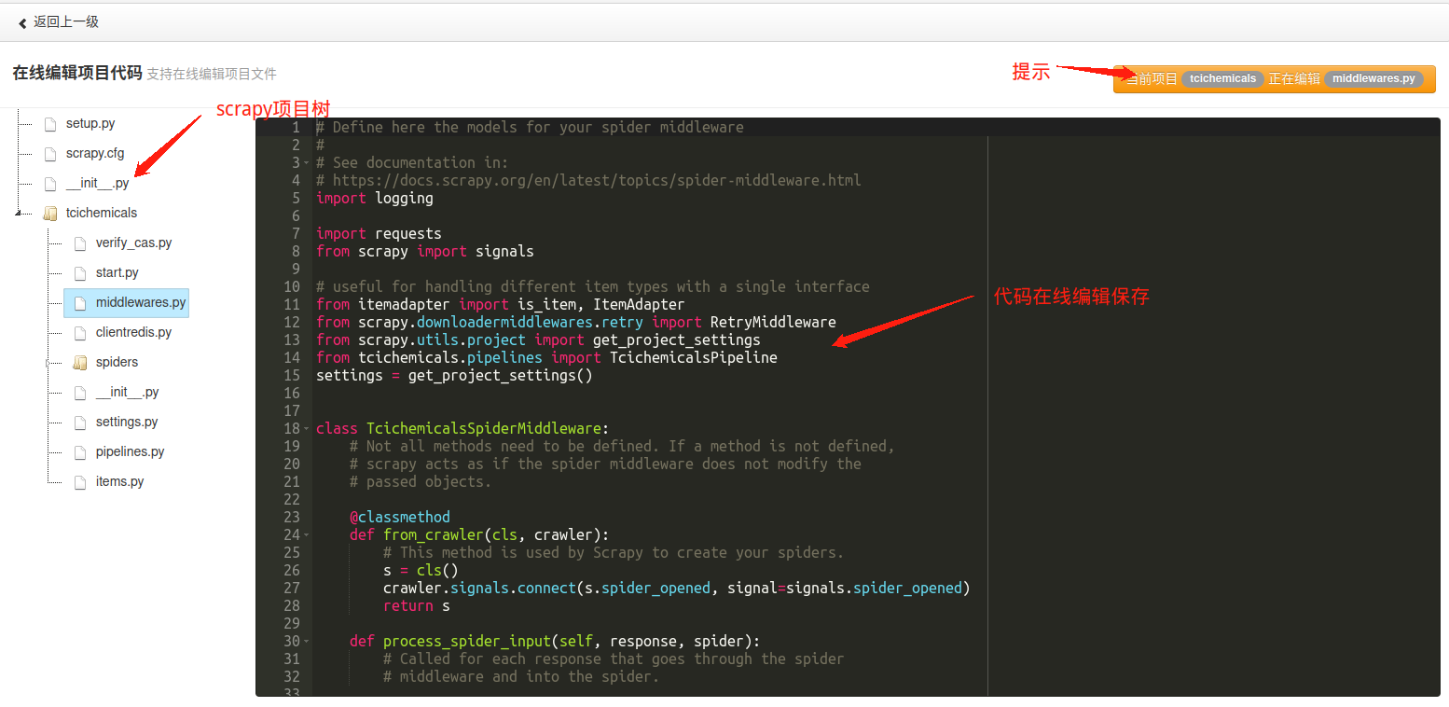This screenshot has width=1449, height=707.
Task: Select the spiders folder label
Action: (117, 362)
